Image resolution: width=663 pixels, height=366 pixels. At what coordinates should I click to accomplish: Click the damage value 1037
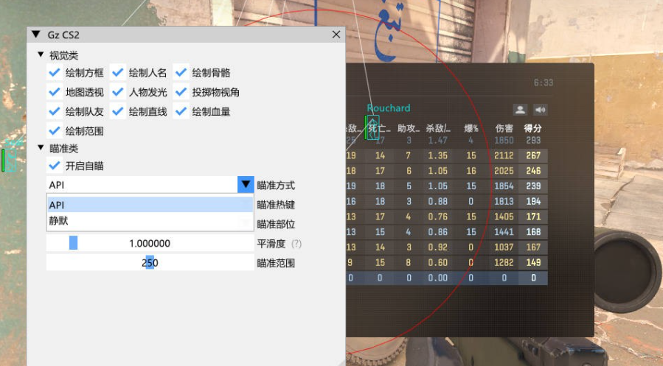[504, 247]
